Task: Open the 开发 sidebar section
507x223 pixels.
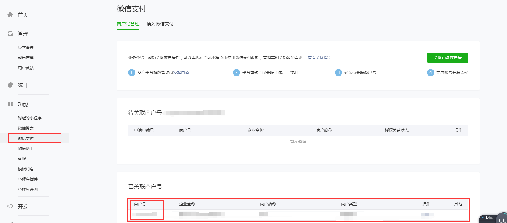Action: point(23,207)
